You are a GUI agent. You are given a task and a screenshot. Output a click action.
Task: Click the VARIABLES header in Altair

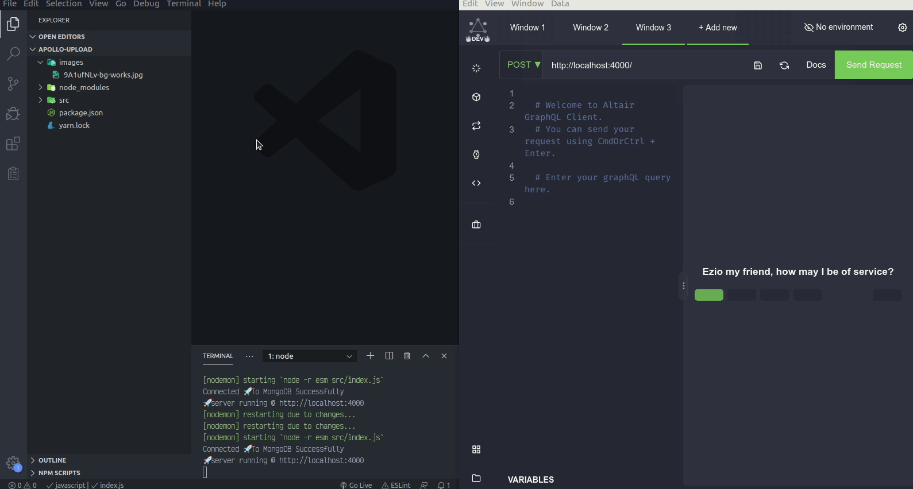531,479
